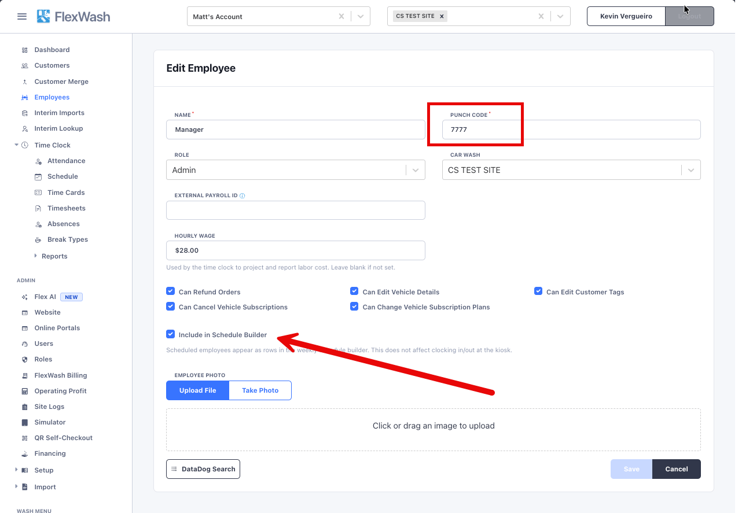
Task: Expand the Setup menu
Action: coord(16,470)
